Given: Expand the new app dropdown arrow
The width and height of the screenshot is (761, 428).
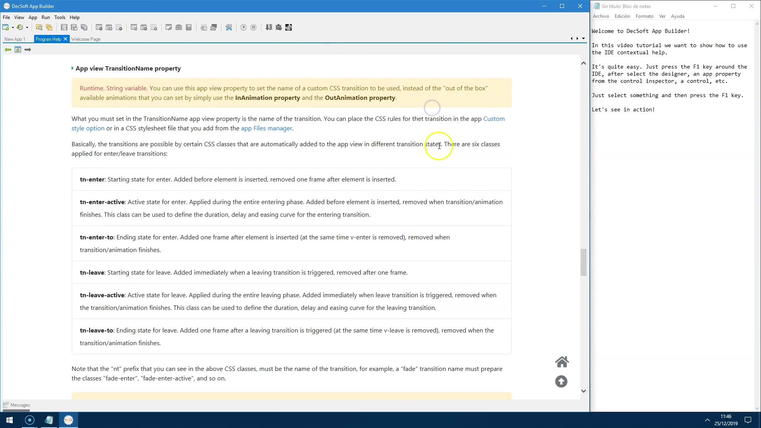Looking at the screenshot, I should (x=13, y=28).
